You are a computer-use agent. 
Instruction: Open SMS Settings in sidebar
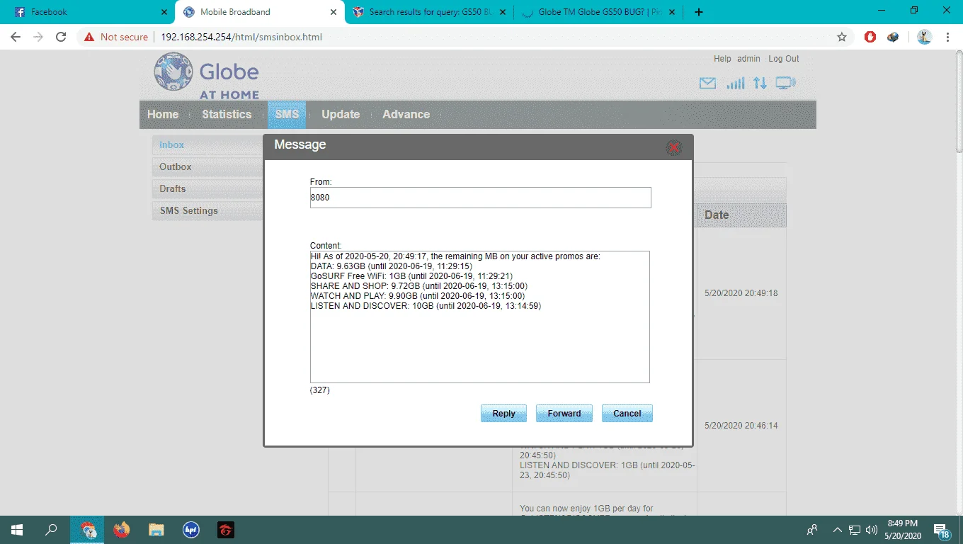point(207,210)
